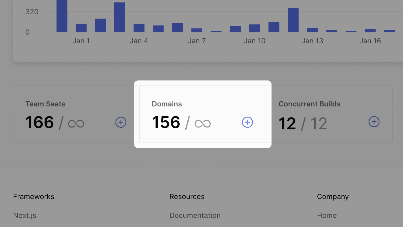Click the Jan 13 date label
The height and width of the screenshot is (227, 403).
tap(312, 41)
